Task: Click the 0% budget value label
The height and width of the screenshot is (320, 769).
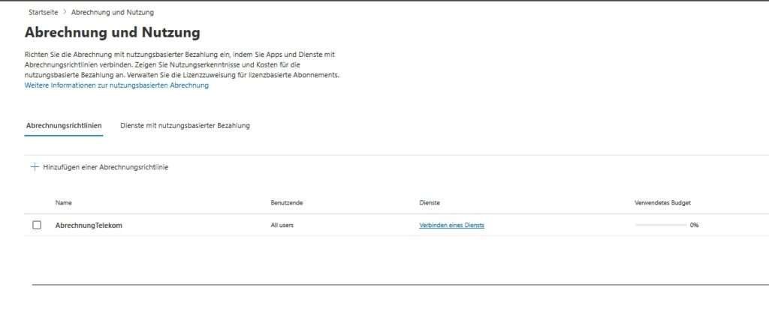Action: tap(694, 225)
